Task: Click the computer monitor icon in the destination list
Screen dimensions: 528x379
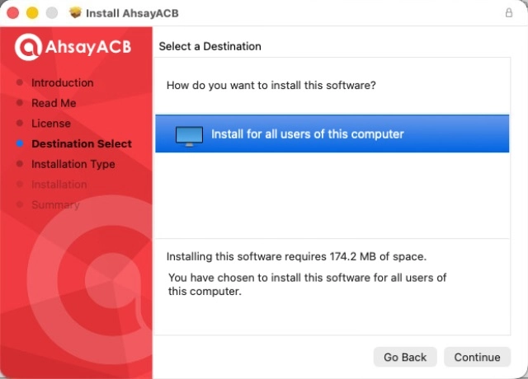Action: 189,135
